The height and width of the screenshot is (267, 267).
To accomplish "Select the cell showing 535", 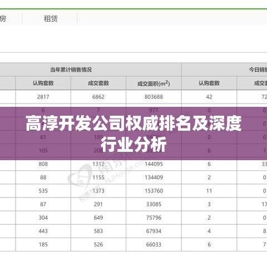I will (x=43, y=191).
